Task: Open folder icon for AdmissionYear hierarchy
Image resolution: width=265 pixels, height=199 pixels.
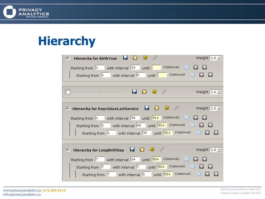Action: tap(144, 91)
